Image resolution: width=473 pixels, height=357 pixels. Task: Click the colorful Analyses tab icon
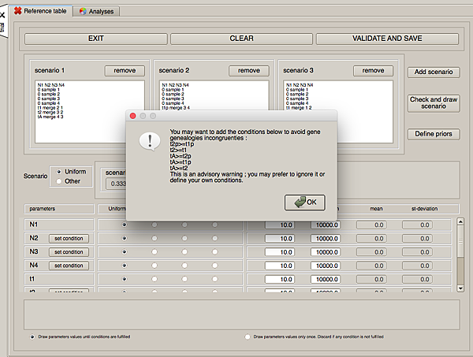83,11
